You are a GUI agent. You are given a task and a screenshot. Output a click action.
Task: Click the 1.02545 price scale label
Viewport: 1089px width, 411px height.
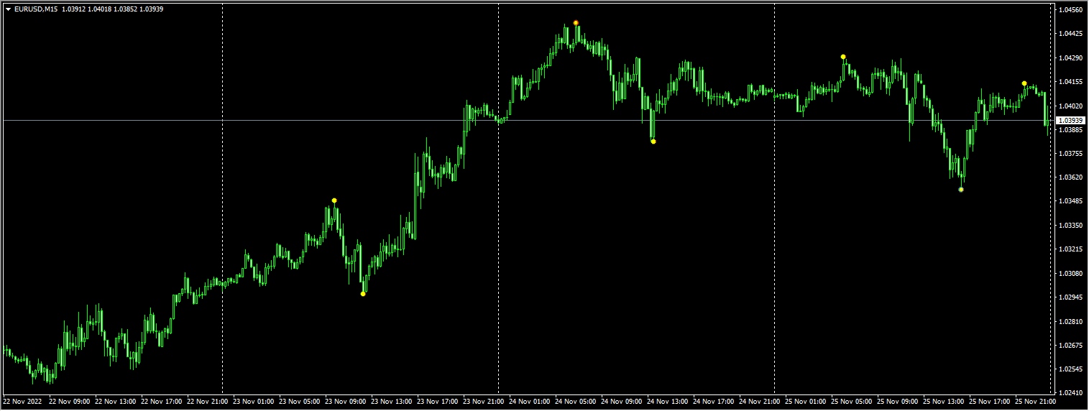pos(1071,369)
